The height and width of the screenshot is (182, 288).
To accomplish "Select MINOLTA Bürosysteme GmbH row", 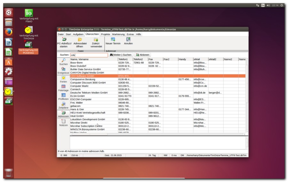I will (x=158, y=129).
